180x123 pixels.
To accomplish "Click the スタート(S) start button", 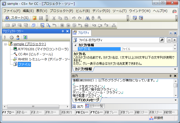I will pos(17,18).
